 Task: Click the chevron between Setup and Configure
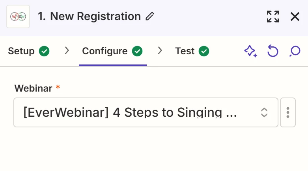[67, 50]
